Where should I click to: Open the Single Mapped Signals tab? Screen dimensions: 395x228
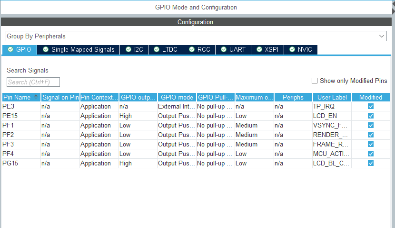[x=79, y=49]
